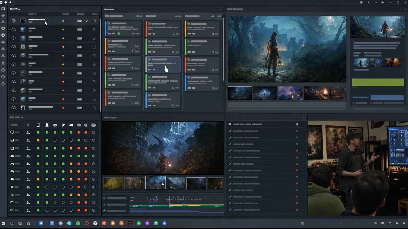This screenshot has width=408, height=229.
Task: Click the blue button below the green button
Action: point(387,97)
